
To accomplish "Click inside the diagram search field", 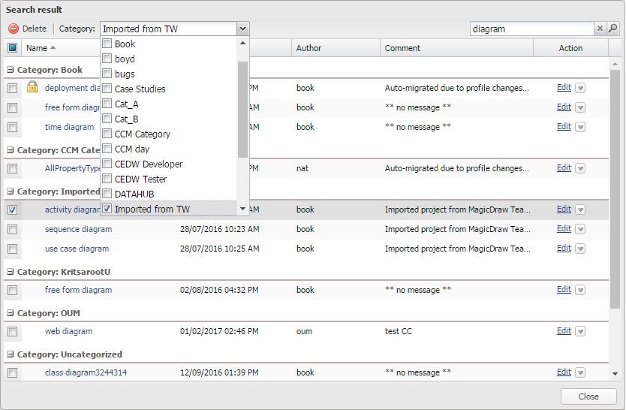I will click(531, 29).
